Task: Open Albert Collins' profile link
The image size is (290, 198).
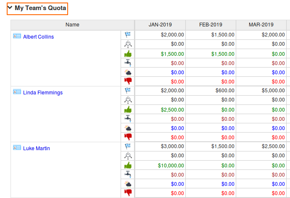Action: tap(38, 37)
